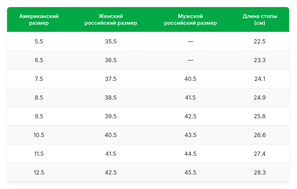This screenshot has width=297, height=189.
Task: Click the dash in the 5.5 row
Action: [190, 41]
